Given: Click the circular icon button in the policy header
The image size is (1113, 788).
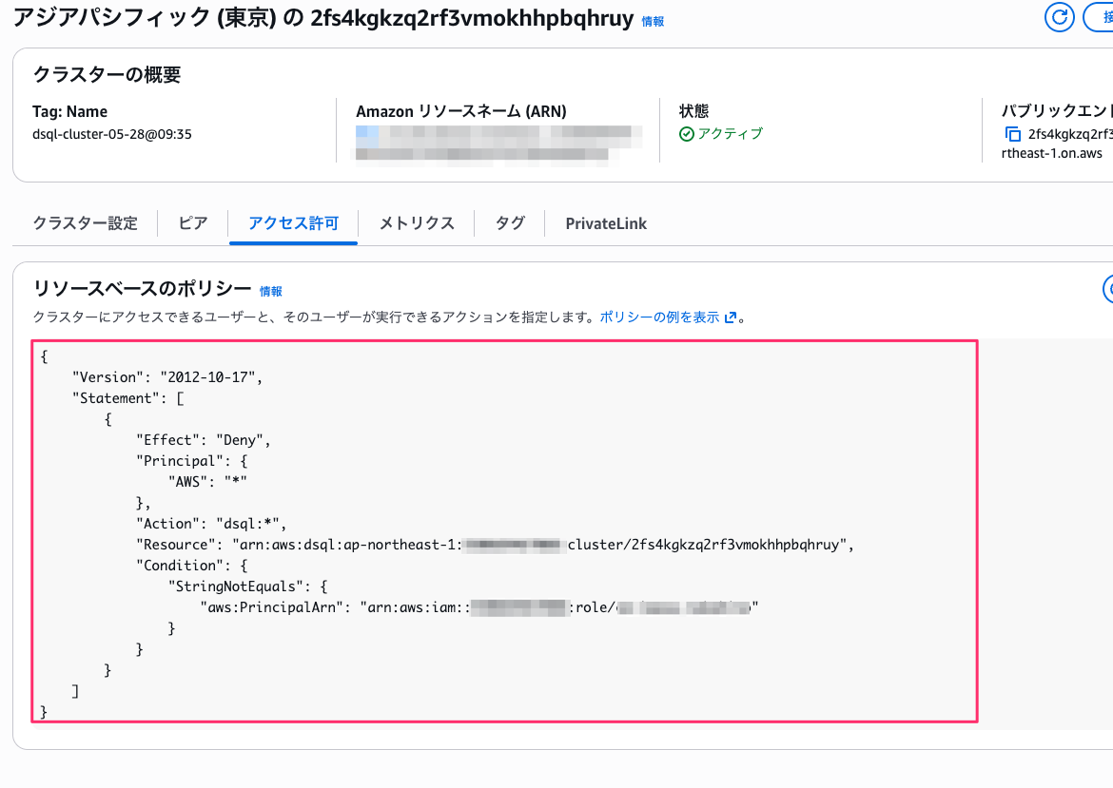Looking at the screenshot, I should pyautogui.click(x=1106, y=289).
